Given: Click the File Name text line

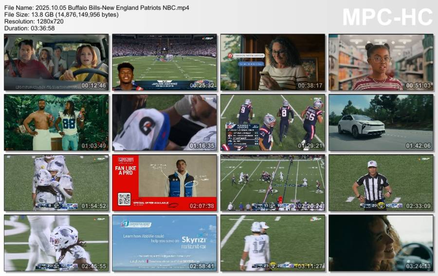Looking at the screenshot, I should pyautogui.click(x=97, y=8).
